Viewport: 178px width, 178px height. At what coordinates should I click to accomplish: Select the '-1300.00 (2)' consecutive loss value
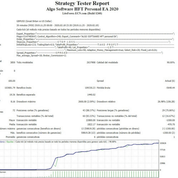[x=168, y=133]
